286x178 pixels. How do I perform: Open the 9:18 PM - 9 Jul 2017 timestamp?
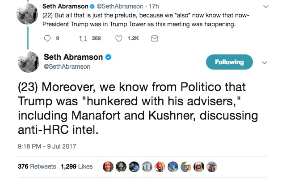tap(47, 146)
